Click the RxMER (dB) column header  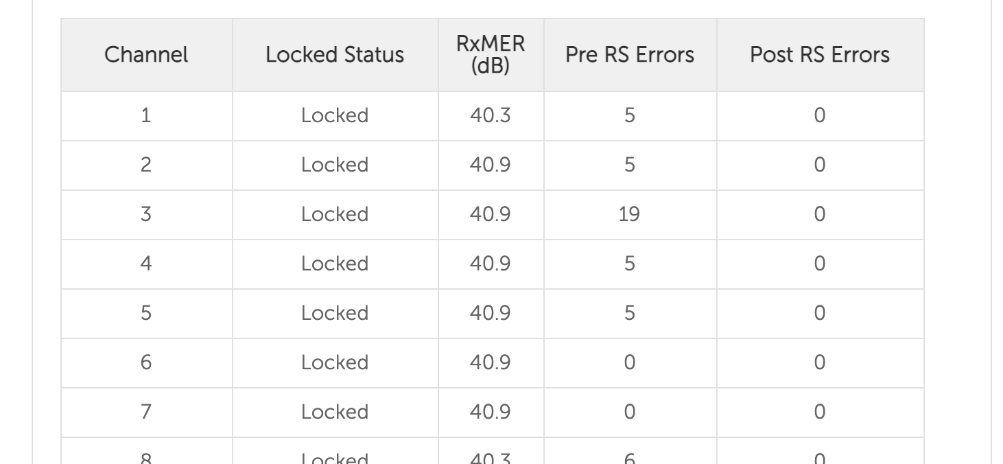pyautogui.click(x=491, y=55)
